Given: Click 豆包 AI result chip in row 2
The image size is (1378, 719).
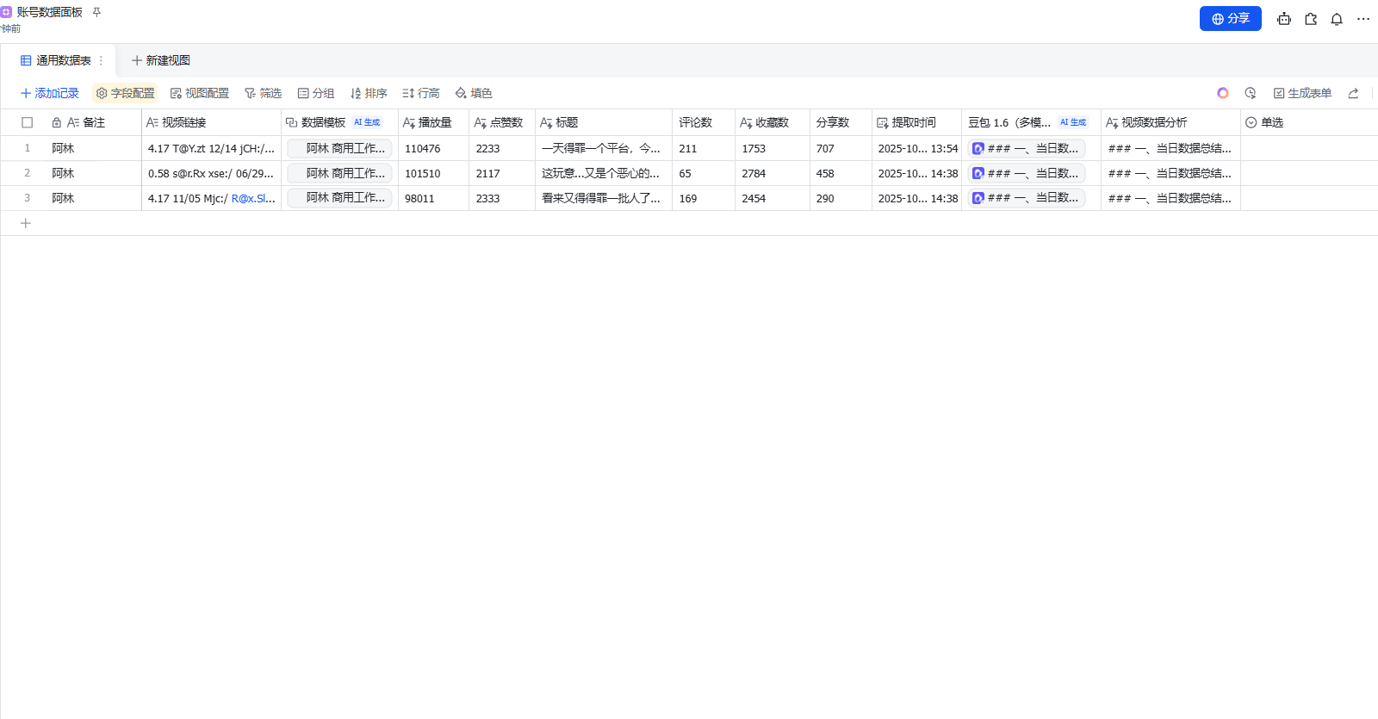Looking at the screenshot, I should [1026, 173].
